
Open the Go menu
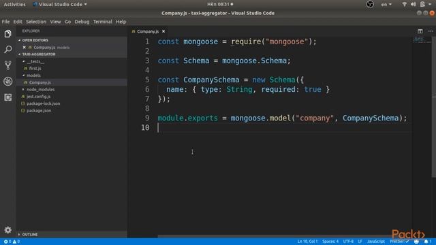67,22
